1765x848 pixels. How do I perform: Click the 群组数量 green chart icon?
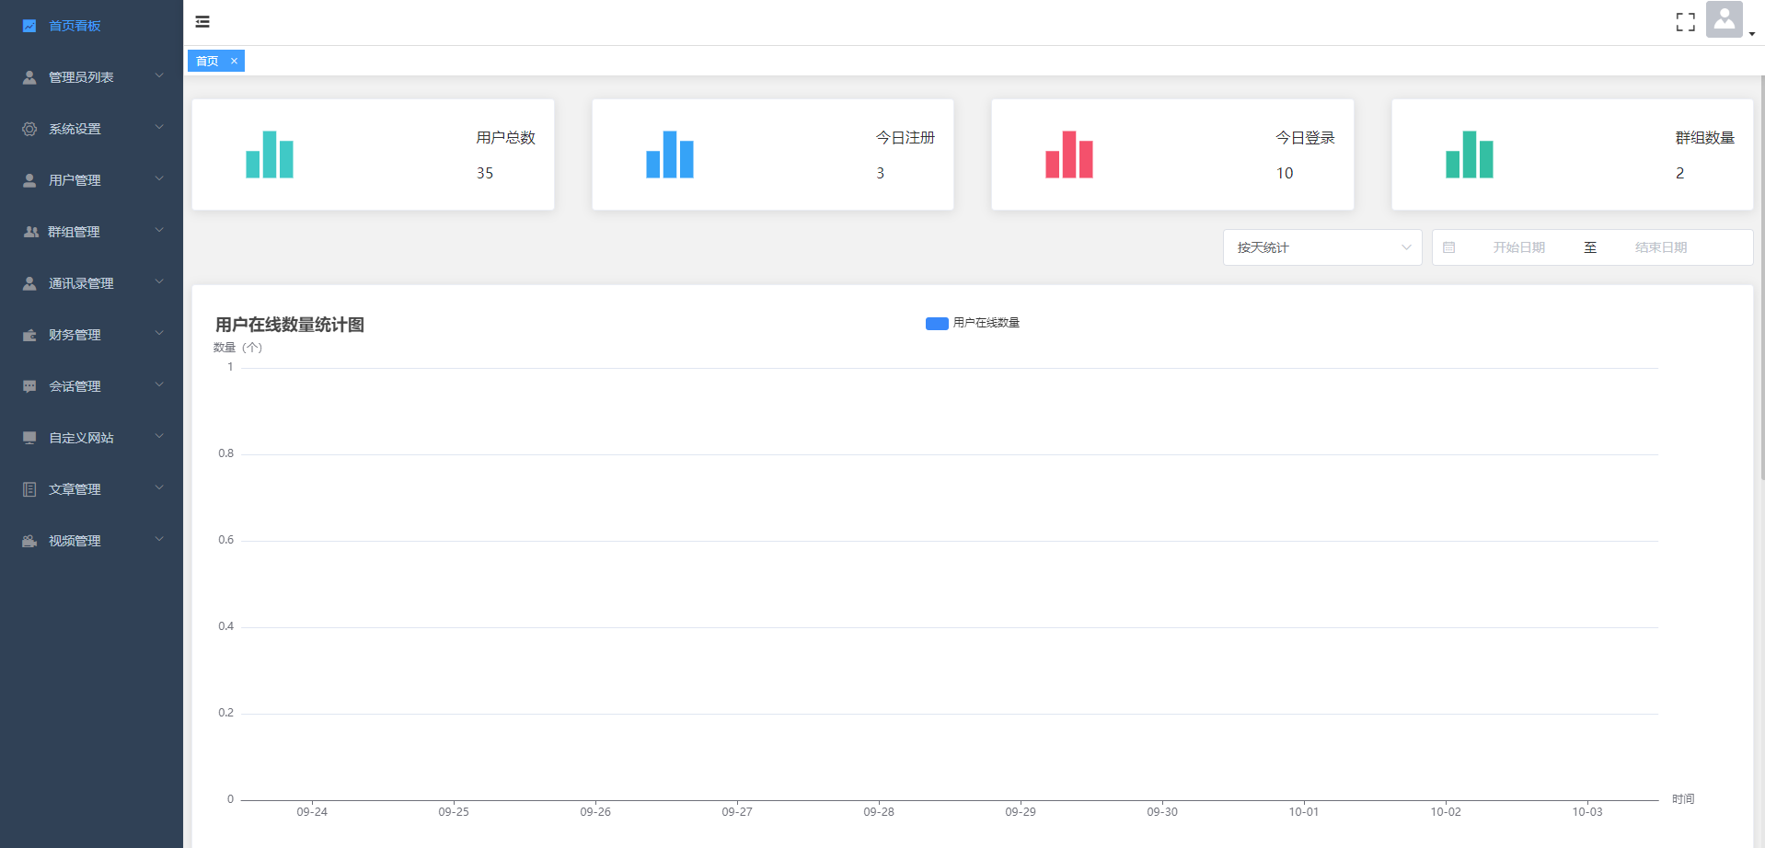[1469, 155]
